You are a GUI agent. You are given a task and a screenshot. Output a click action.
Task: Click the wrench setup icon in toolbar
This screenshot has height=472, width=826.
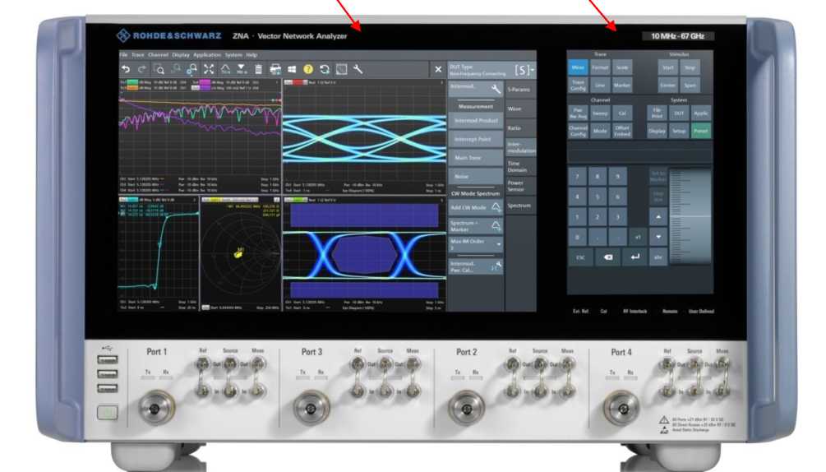(358, 69)
